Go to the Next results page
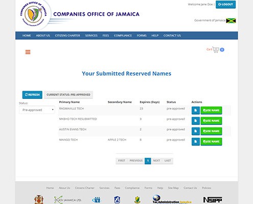The width and height of the screenshot is (253, 204). coord(156,161)
